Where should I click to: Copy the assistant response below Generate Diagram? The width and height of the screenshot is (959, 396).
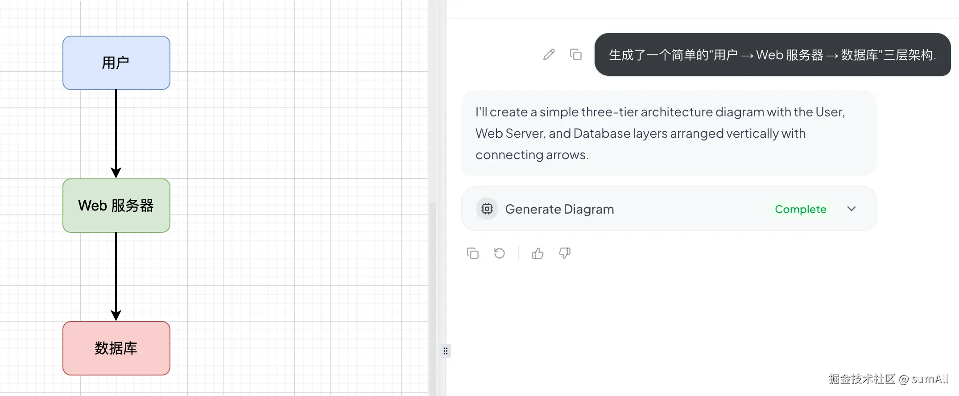(x=473, y=253)
